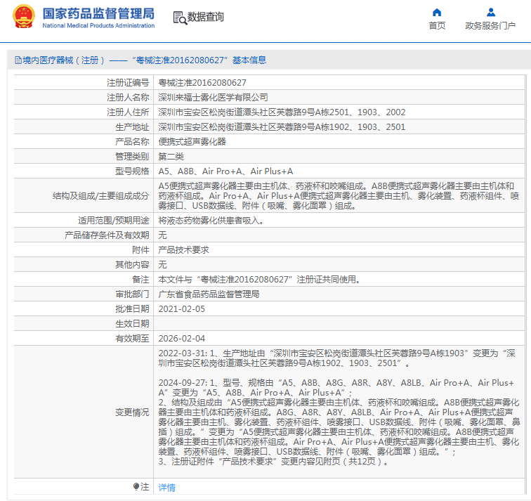Select model specs A5、A8B、Air Pro+A、Air Plus+A
Screen dimensions: 531x501
point(225,171)
